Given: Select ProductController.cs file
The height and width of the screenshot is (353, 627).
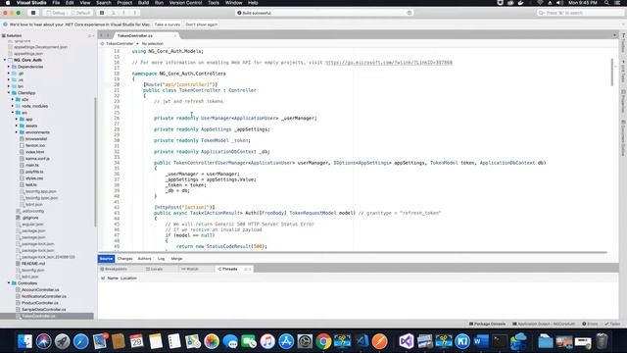Looking at the screenshot, I should coord(40,303).
